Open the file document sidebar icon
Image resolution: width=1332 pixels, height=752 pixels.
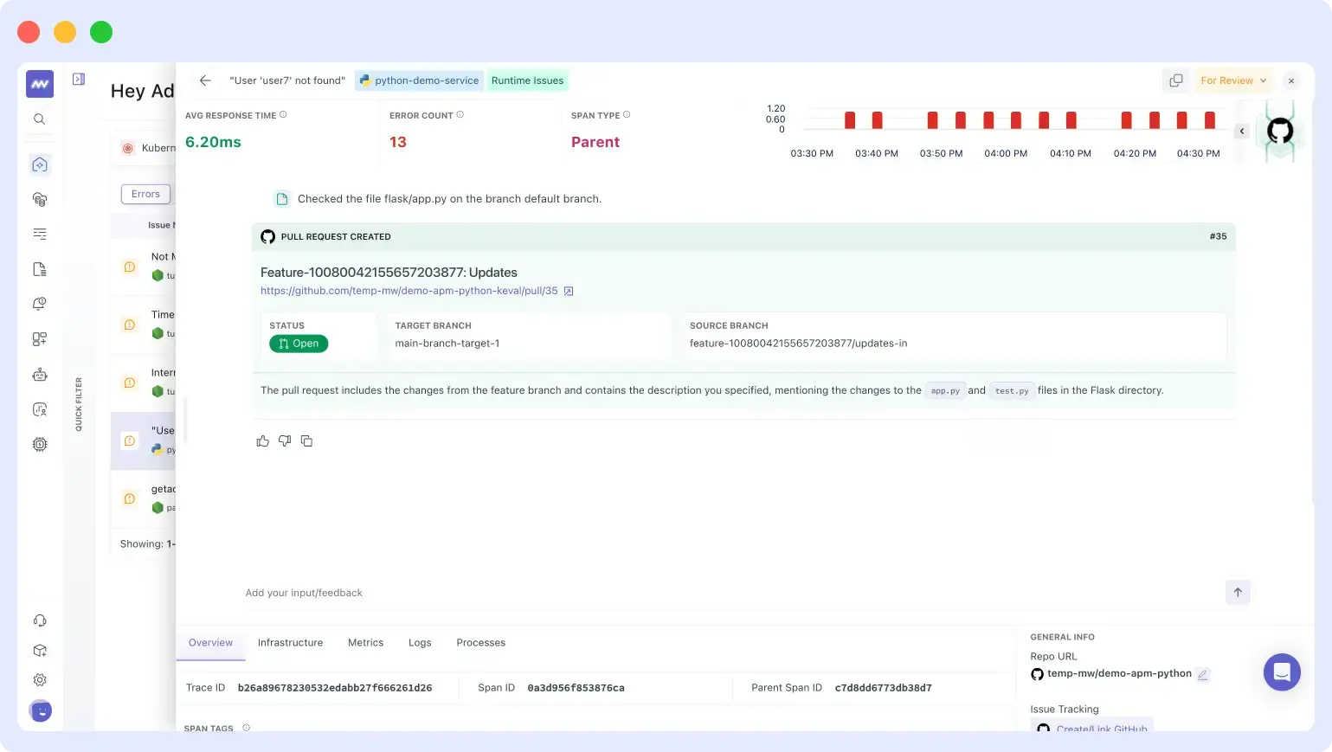(40, 269)
